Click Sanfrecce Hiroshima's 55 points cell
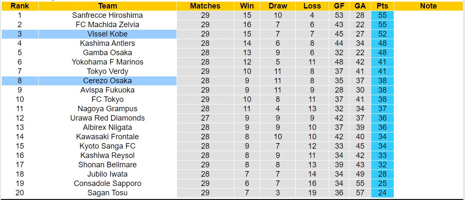The image size is (465, 200). [x=382, y=15]
